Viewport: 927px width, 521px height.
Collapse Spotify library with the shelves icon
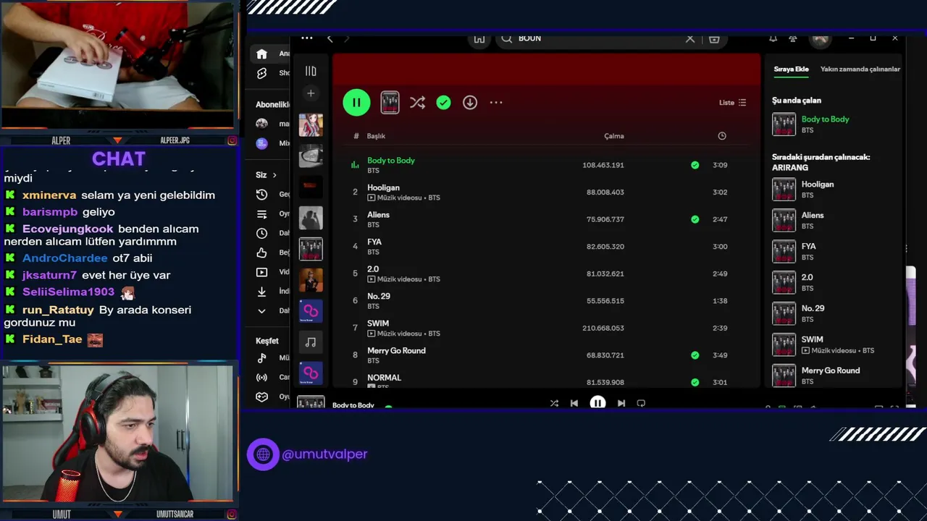(x=311, y=71)
